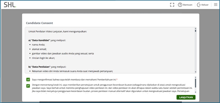The width and height of the screenshot is (220, 103).
Task: Click the consent text box scrollbar thumb
Action: pos(195,31)
